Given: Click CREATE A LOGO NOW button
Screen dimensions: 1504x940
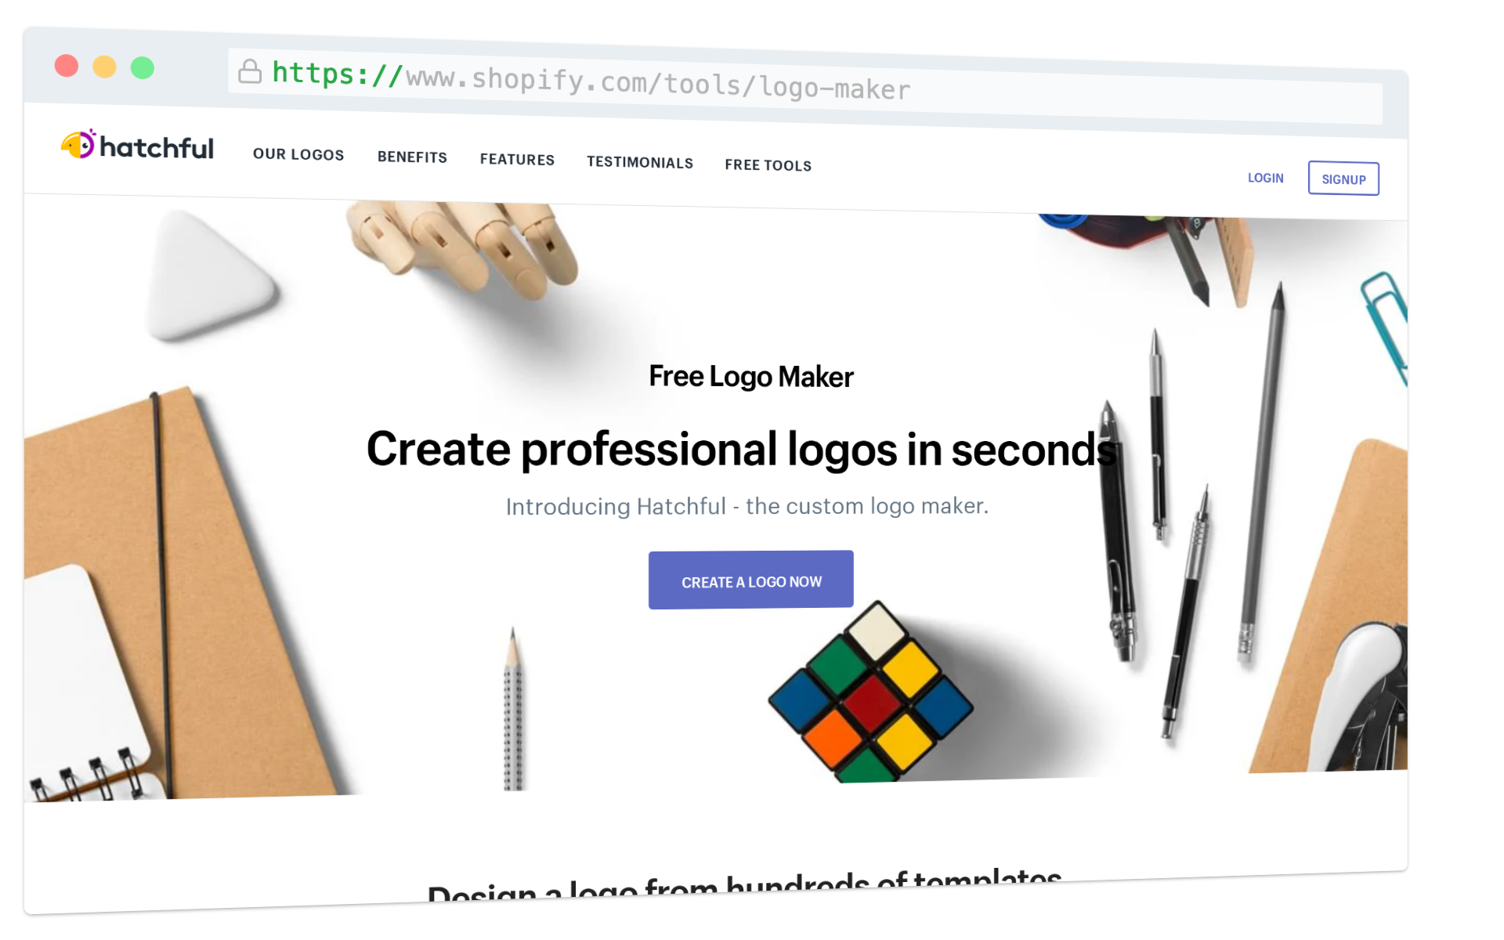Looking at the screenshot, I should 750,580.
